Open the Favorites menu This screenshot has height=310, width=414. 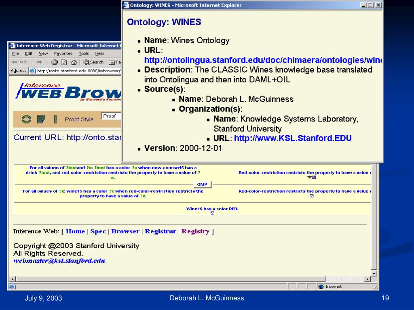[63, 54]
